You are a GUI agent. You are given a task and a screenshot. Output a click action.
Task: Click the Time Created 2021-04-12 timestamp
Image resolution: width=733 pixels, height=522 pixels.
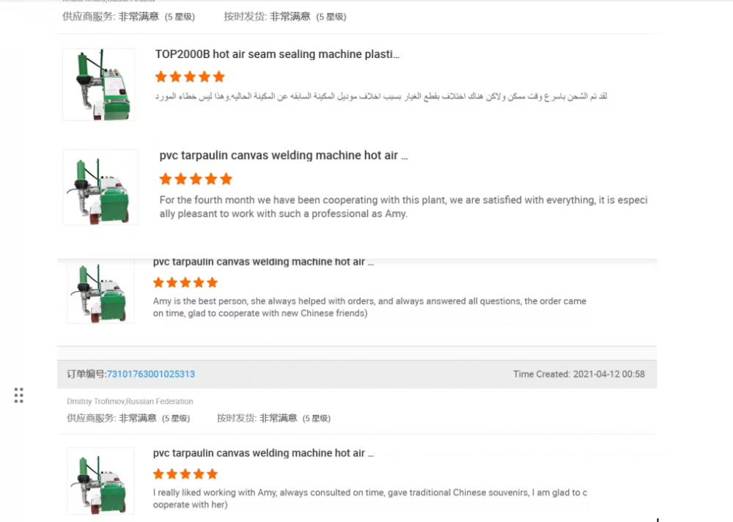point(579,374)
